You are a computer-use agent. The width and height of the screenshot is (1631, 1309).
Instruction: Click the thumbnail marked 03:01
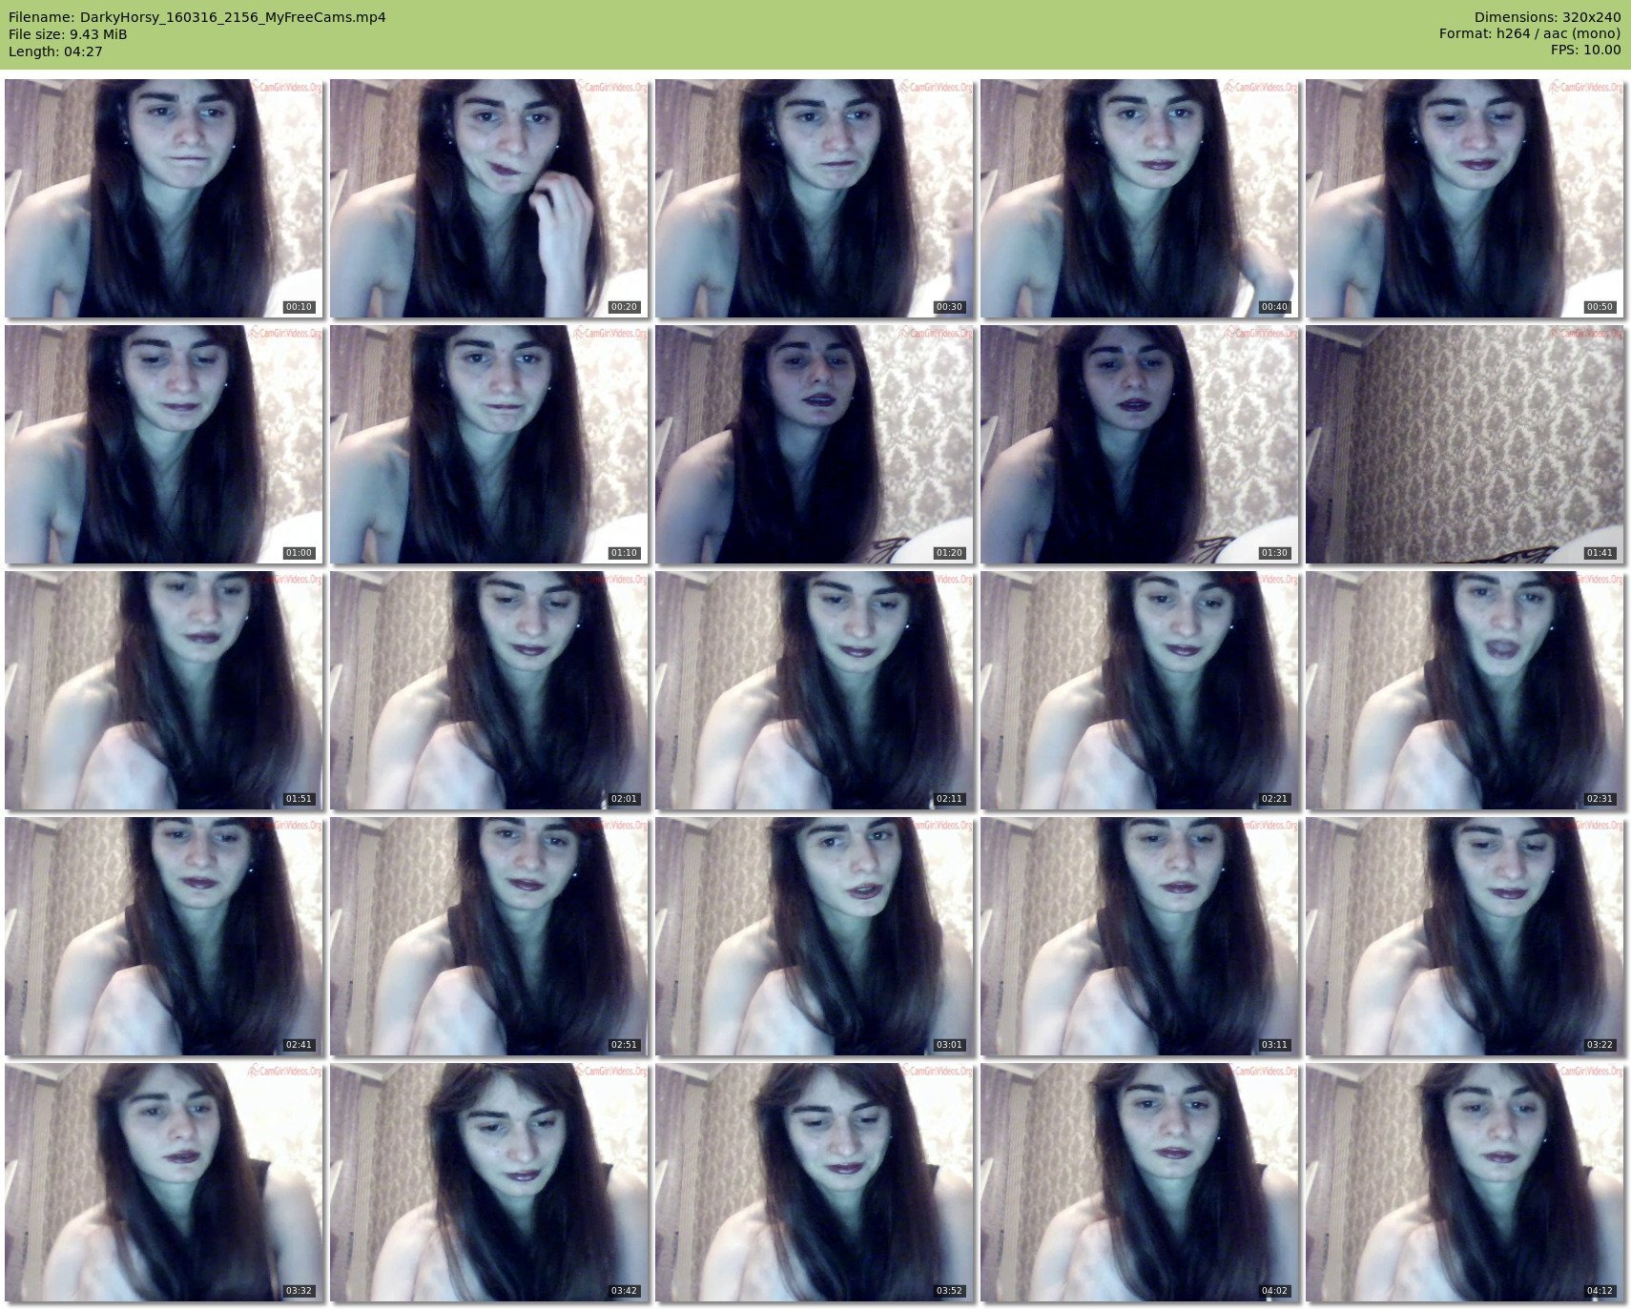tap(815, 936)
